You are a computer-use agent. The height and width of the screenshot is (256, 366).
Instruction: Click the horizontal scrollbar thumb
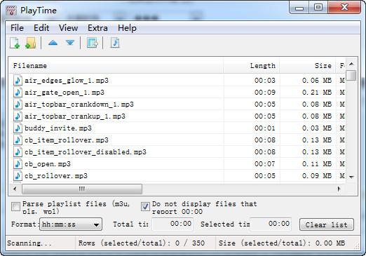[x=82, y=189]
